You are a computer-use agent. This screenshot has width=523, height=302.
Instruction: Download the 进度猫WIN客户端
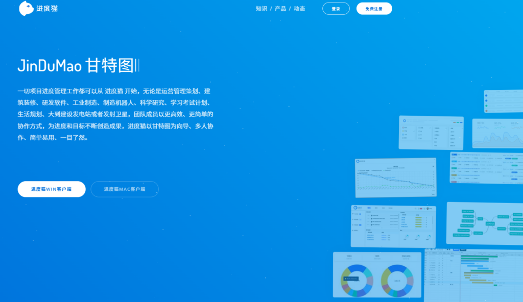(x=51, y=189)
